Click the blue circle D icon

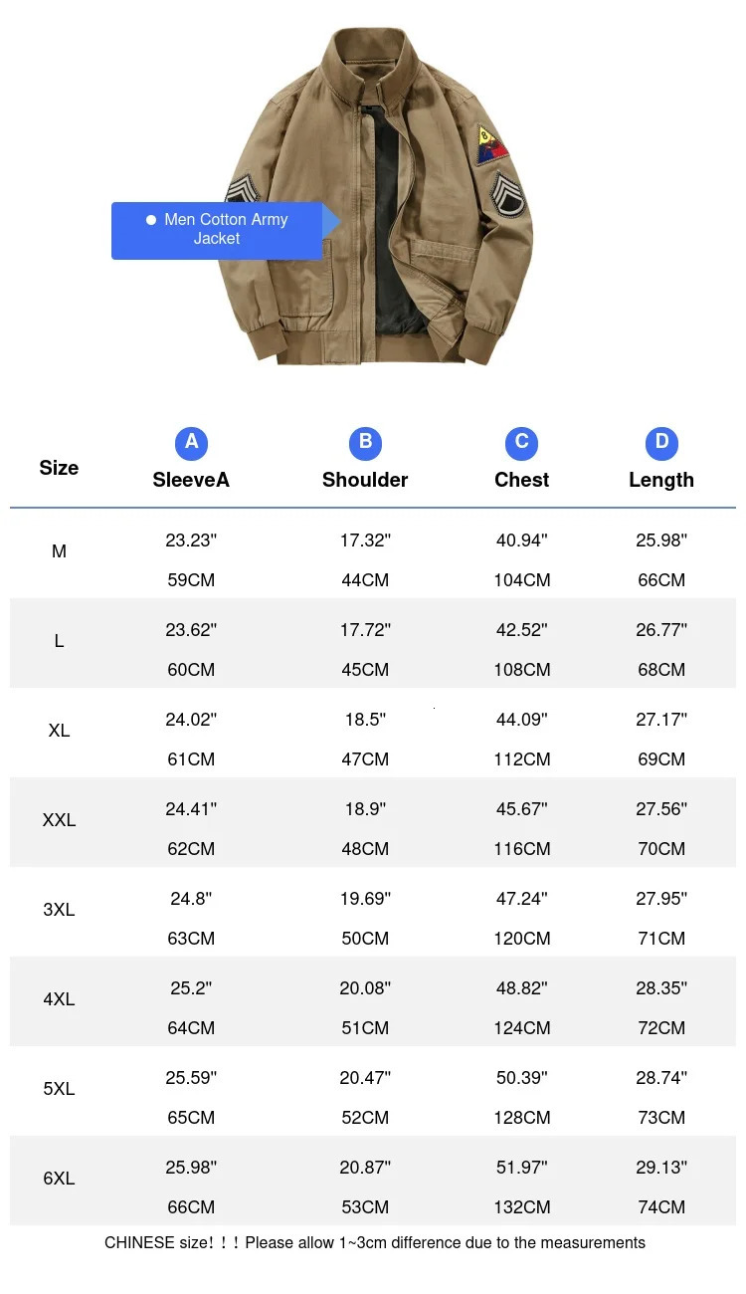tap(661, 443)
